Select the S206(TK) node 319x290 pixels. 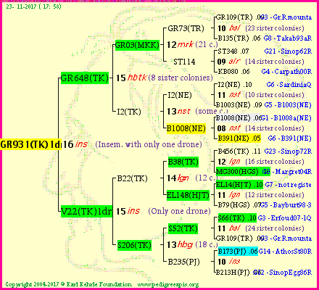click(134, 245)
